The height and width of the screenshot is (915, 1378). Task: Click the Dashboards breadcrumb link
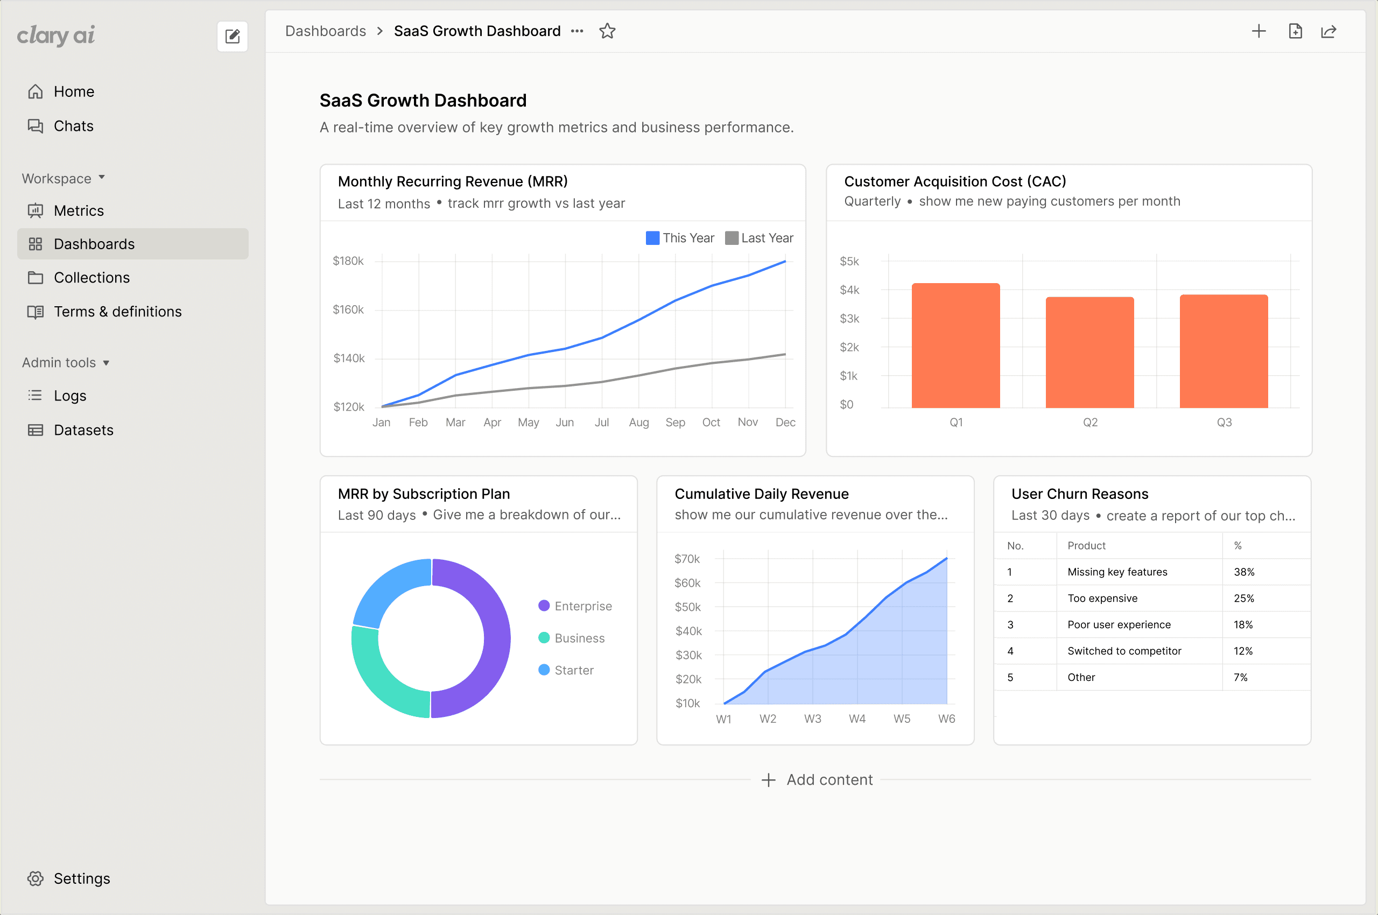(326, 31)
